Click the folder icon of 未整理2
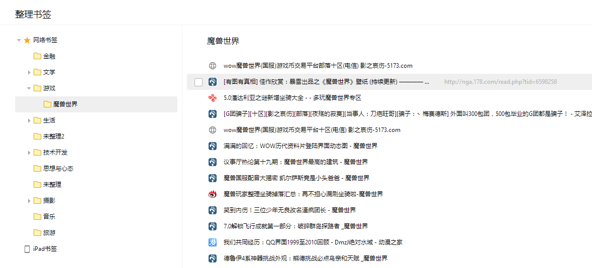 (37, 136)
